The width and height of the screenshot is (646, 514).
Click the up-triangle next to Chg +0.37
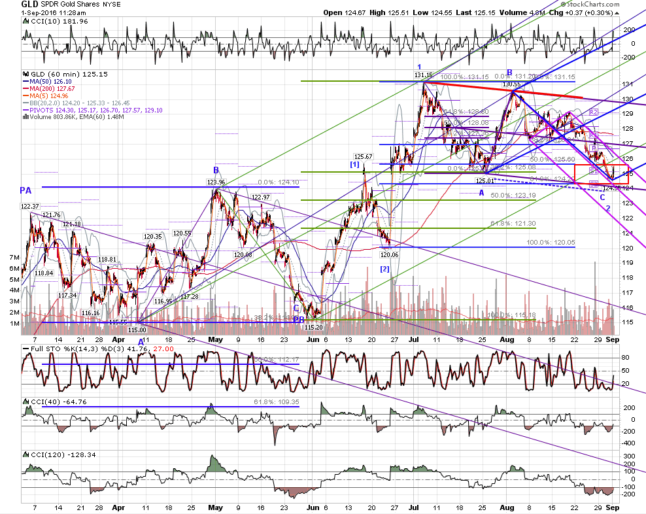point(617,13)
